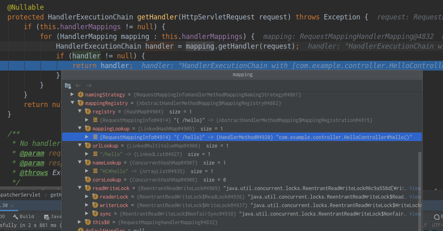Click the getH breadcrumb item after DispatcherServlet
443x231 pixels.
[x=56, y=195]
